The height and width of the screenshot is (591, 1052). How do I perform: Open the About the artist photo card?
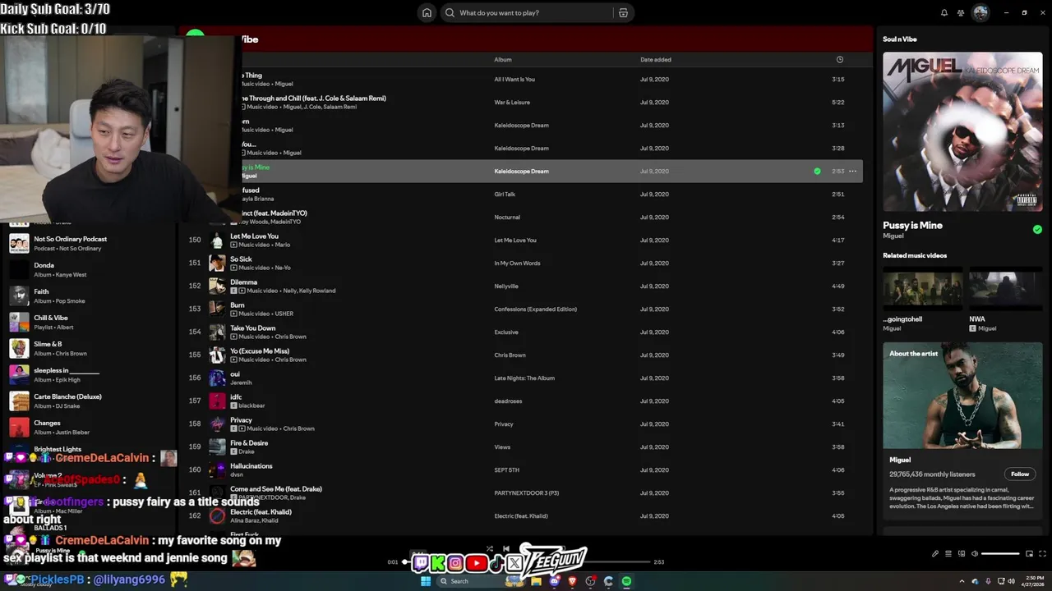coord(962,396)
